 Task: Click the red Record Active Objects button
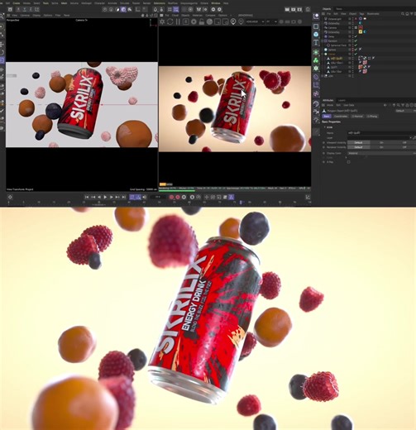(171, 197)
